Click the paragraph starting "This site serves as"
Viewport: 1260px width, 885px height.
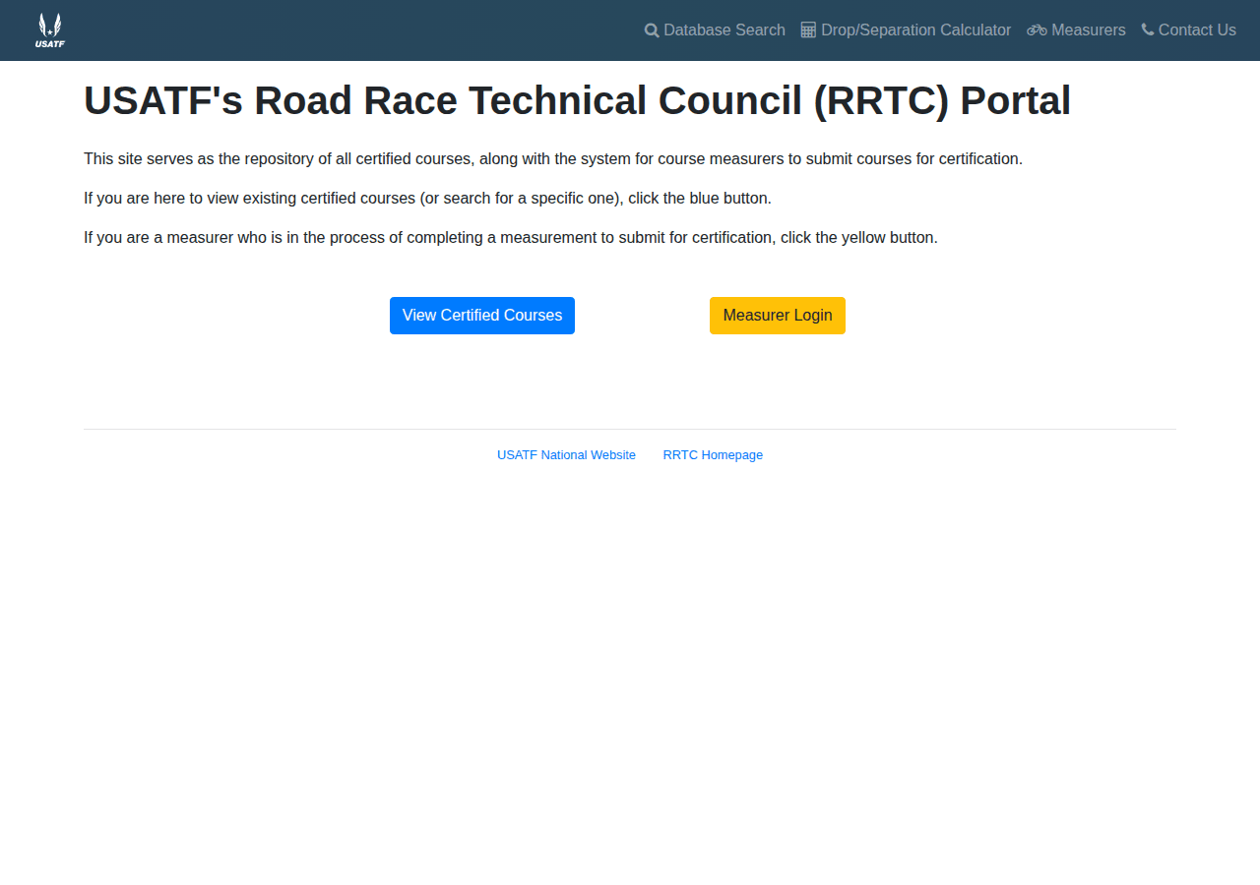click(x=553, y=158)
